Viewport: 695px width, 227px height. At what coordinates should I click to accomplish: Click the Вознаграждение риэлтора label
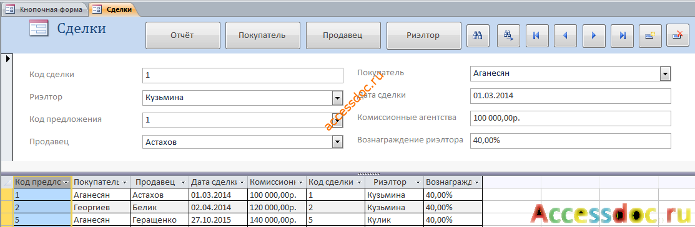(410, 140)
